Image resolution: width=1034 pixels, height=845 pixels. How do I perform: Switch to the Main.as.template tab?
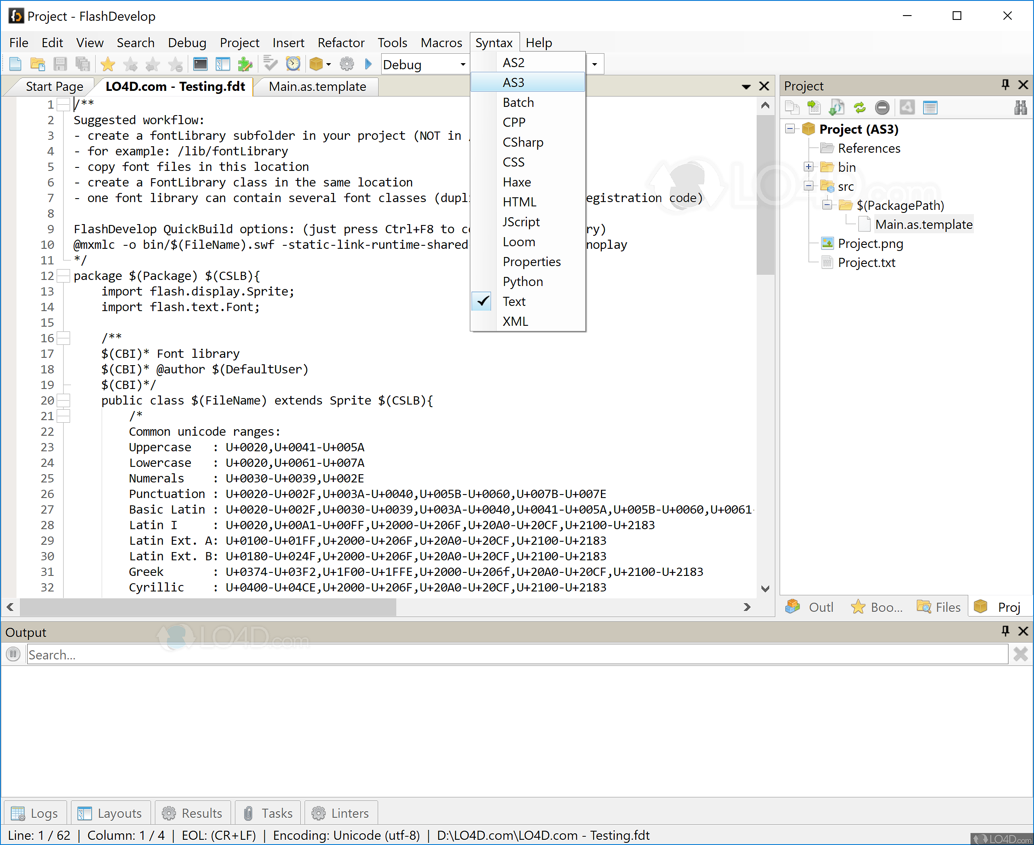[317, 87]
